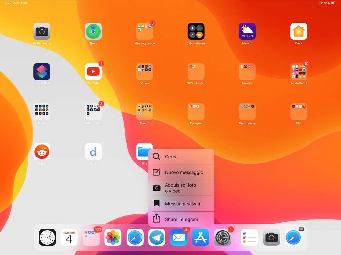Open the Produttività folder

(299, 71)
